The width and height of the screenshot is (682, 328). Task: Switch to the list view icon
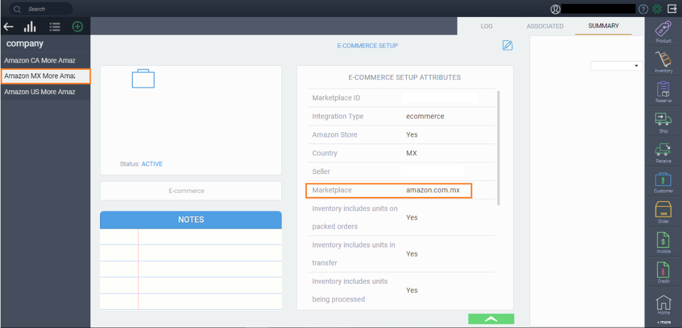[x=55, y=27]
